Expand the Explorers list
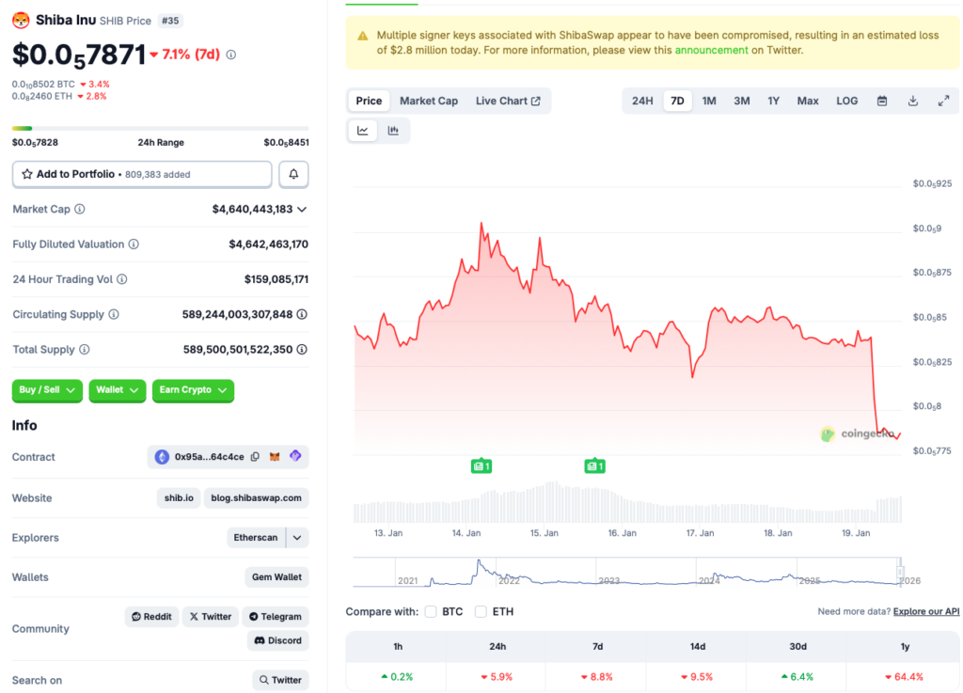This screenshot has width=963, height=693. [x=297, y=537]
